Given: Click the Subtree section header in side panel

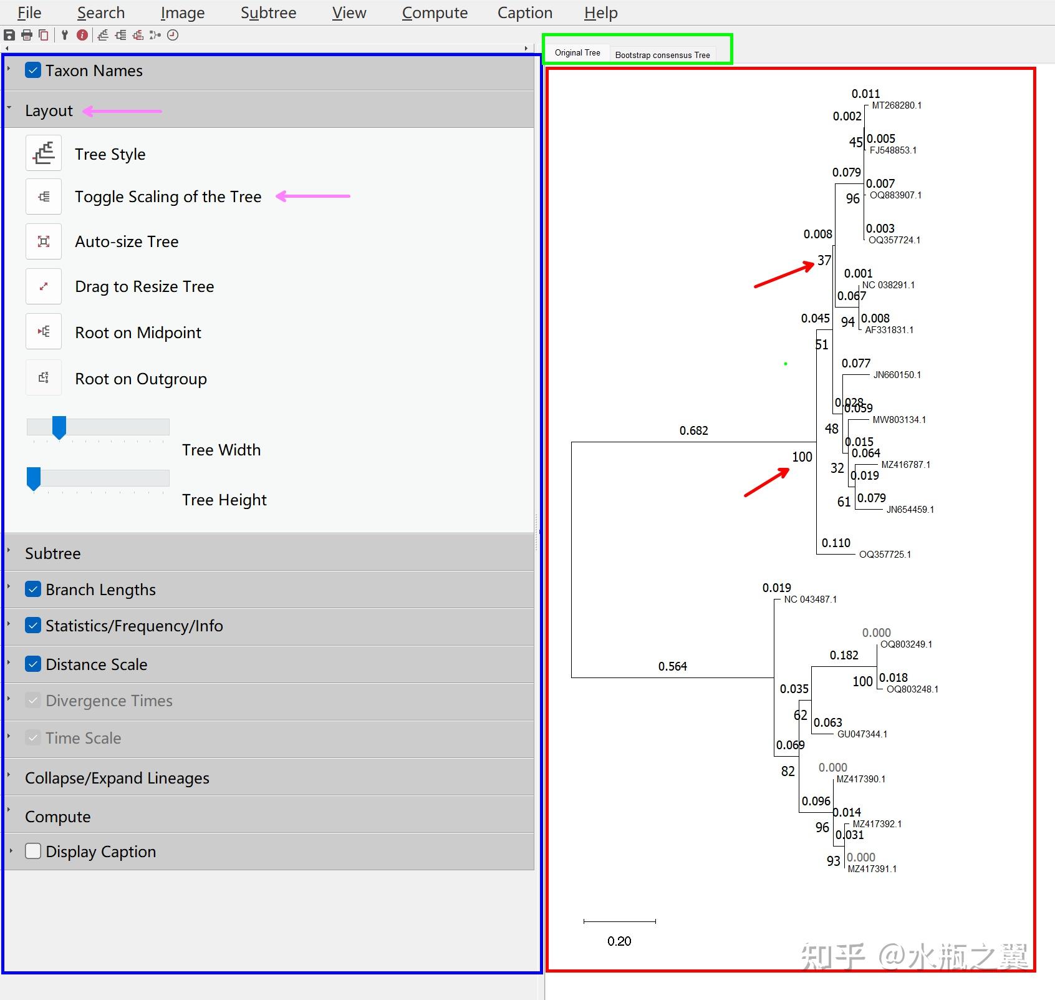Looking at the screenshot, I should (x=269, y=553).
